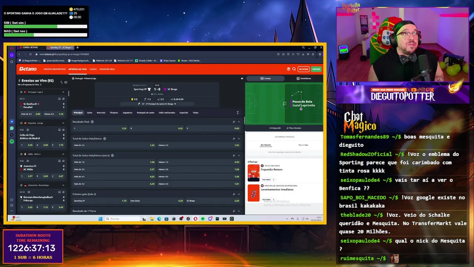The height and width of the screenshot is (267, 474).
Task: Favorite the Juventus FC vs AC Milão star
Action: (63, 161)
